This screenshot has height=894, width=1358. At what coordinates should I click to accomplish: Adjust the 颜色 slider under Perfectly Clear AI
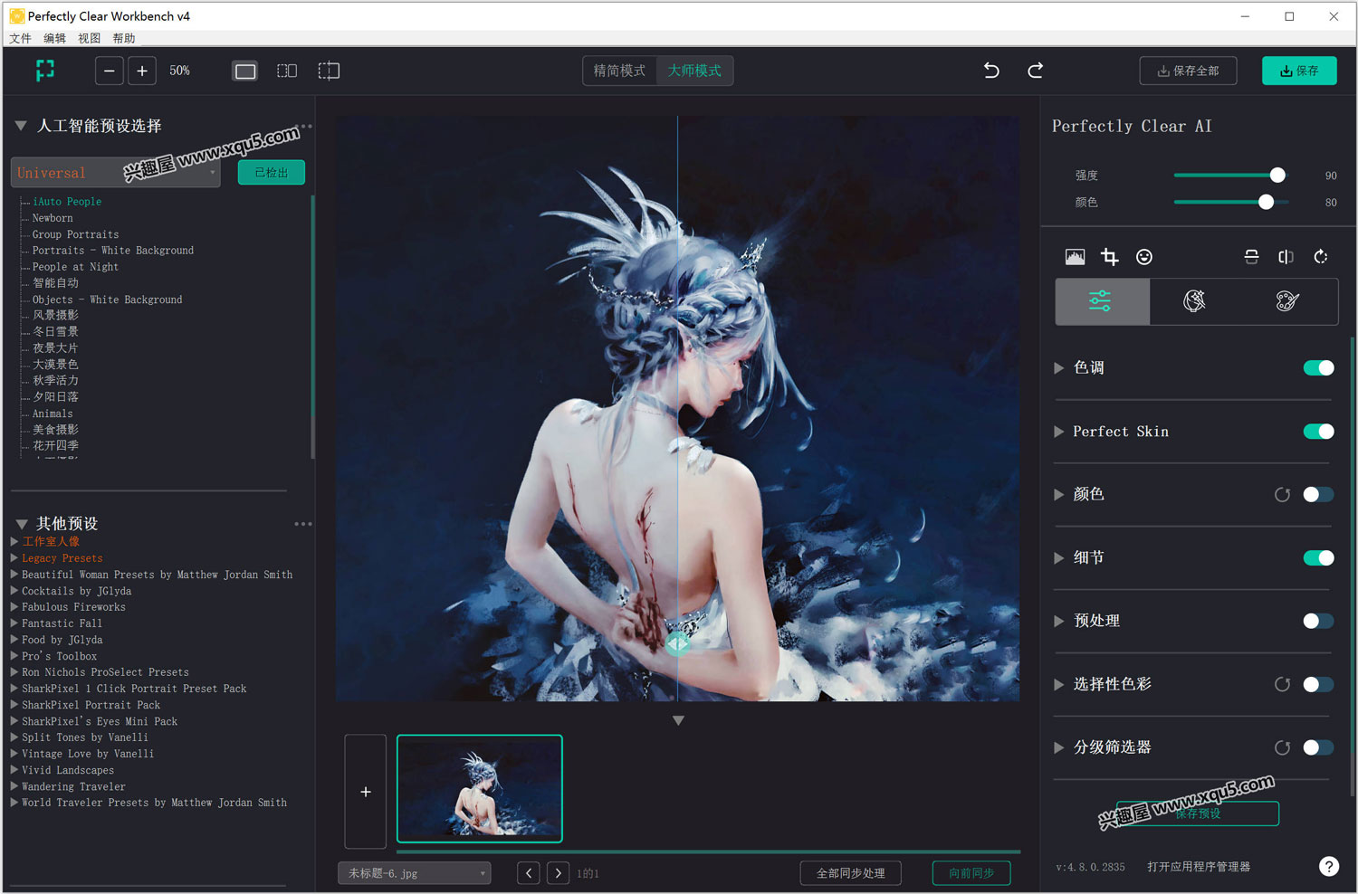tap(1266, 202)
